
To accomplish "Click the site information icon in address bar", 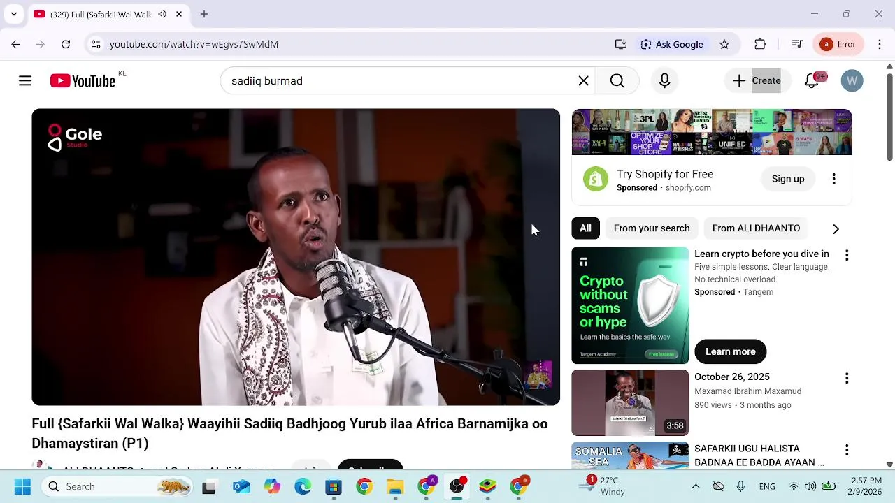I will tap(96, 44).
